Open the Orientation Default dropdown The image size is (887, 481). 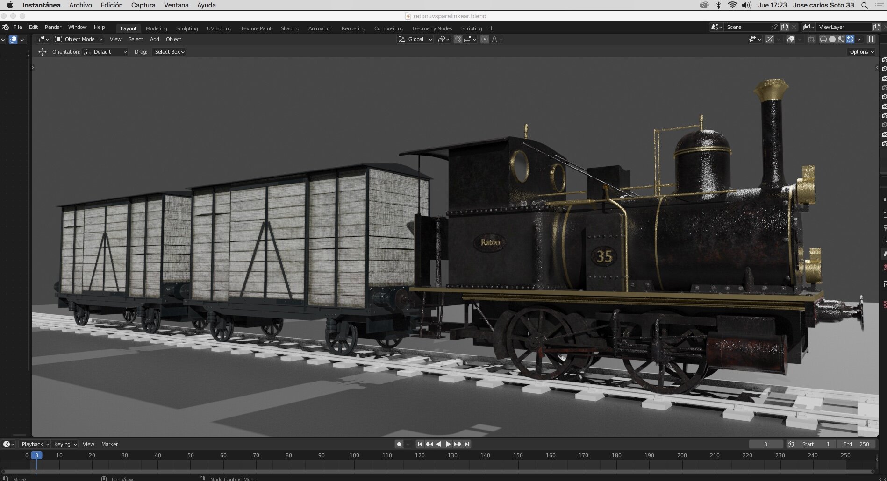[x=106, y=52]
